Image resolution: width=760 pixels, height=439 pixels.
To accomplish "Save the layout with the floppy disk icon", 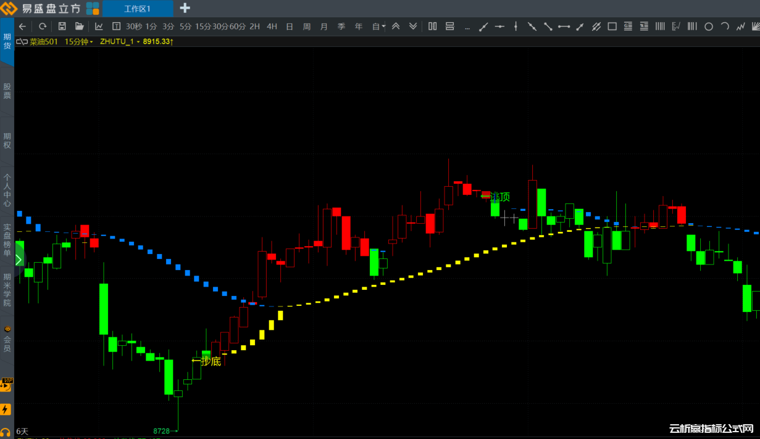I will (62, 27).
